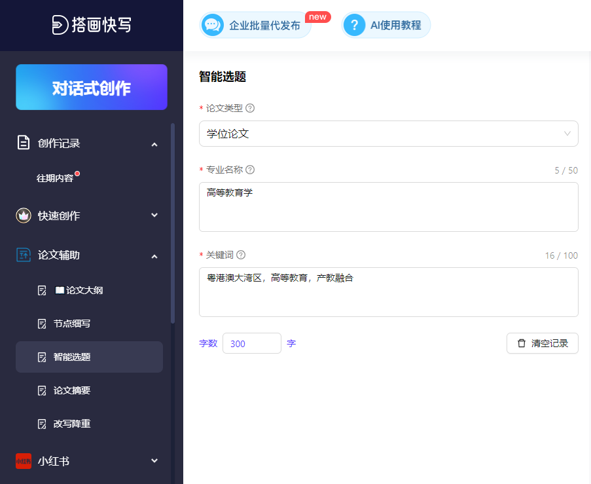Select the 智能选题 sidebar entry
The height and width of the screenshot is (484, 591).
click(x=72, y=356)
